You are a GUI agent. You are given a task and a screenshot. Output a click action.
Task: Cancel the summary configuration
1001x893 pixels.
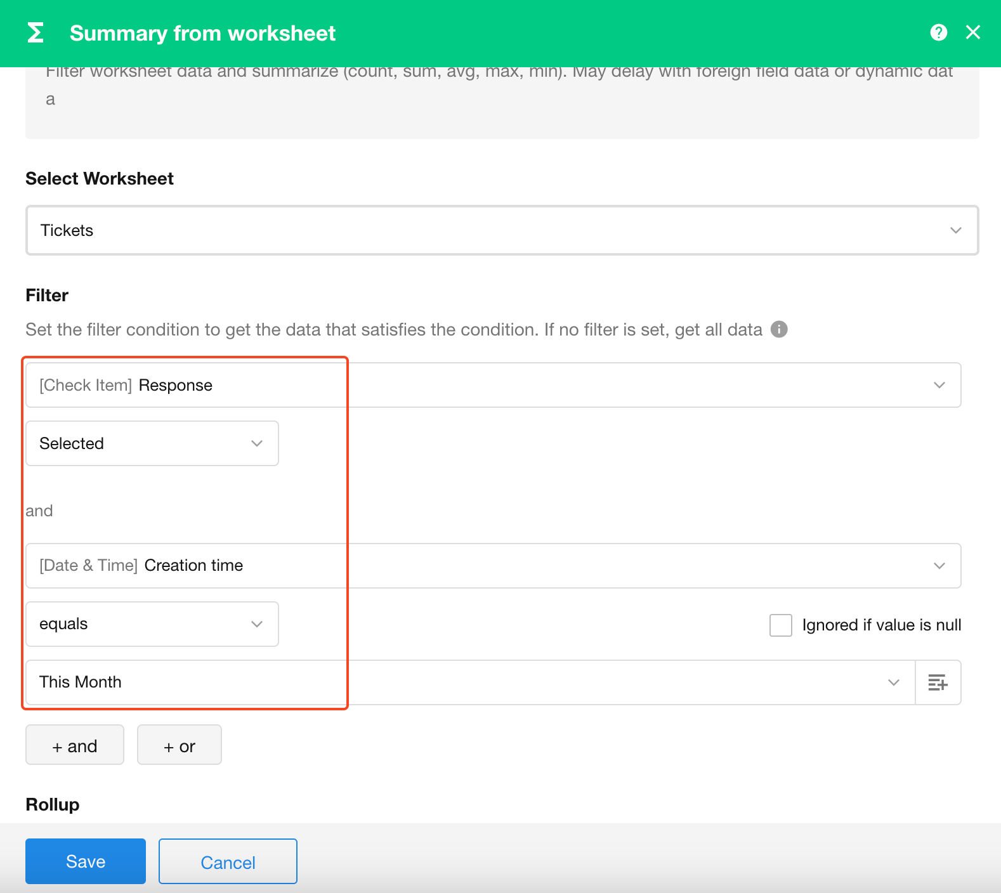click(228, 861)
